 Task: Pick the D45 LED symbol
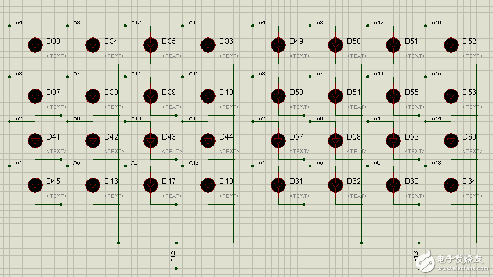click(x=35, y=185)
